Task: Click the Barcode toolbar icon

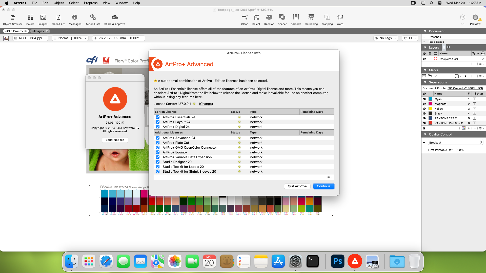Action: (296, 20)
